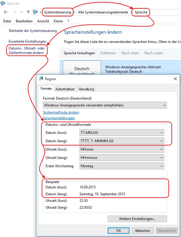181x237 pixels.
Task: Click the Sprache hinzufügen toolbar item
Action: tap(79, 53)
